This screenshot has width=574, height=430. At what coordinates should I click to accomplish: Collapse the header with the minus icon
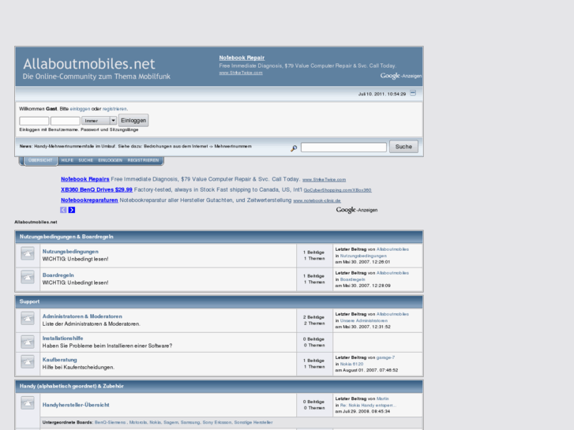413,93
